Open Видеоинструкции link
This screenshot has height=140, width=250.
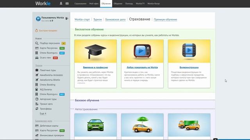point(189,67)
